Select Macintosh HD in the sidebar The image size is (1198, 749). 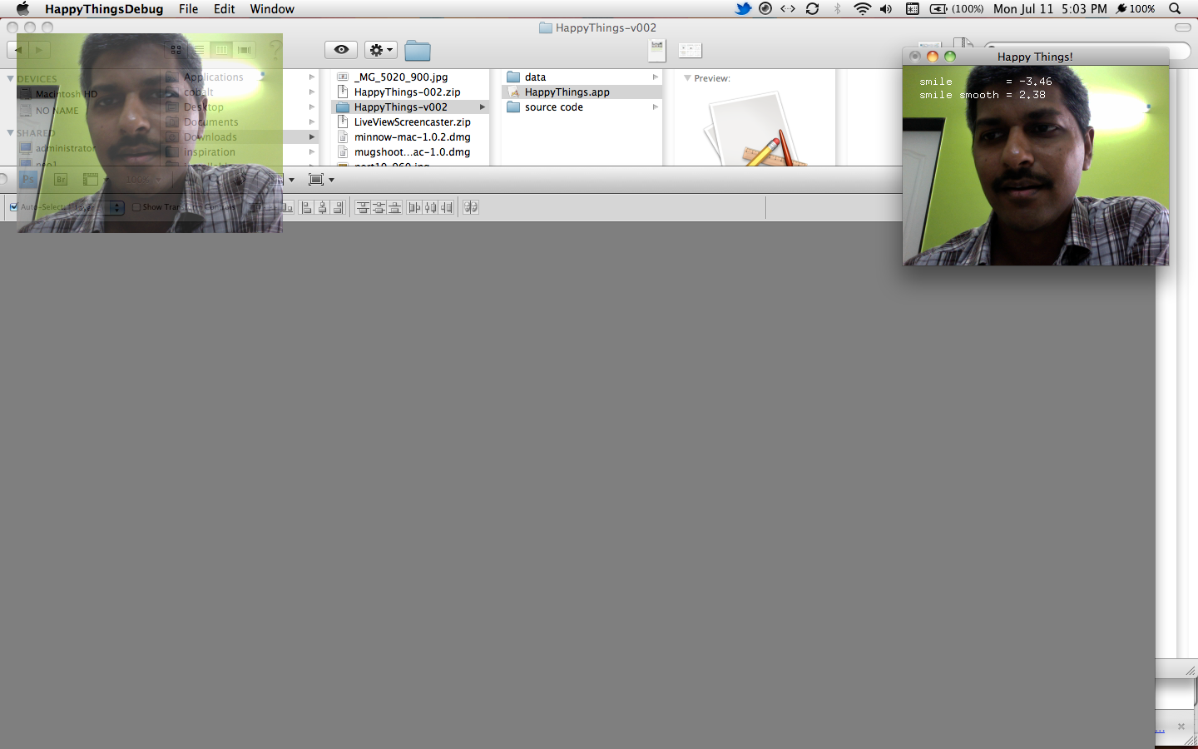click(x=67, y=94)
